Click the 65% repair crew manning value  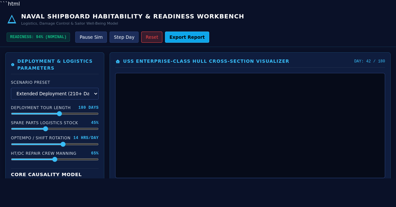(x=95, y=153)
